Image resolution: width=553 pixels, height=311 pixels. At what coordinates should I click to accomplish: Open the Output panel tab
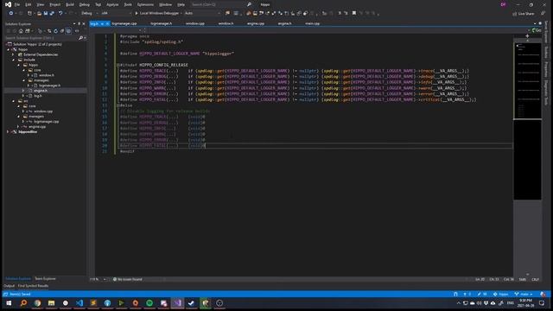(x=10, y=286)
